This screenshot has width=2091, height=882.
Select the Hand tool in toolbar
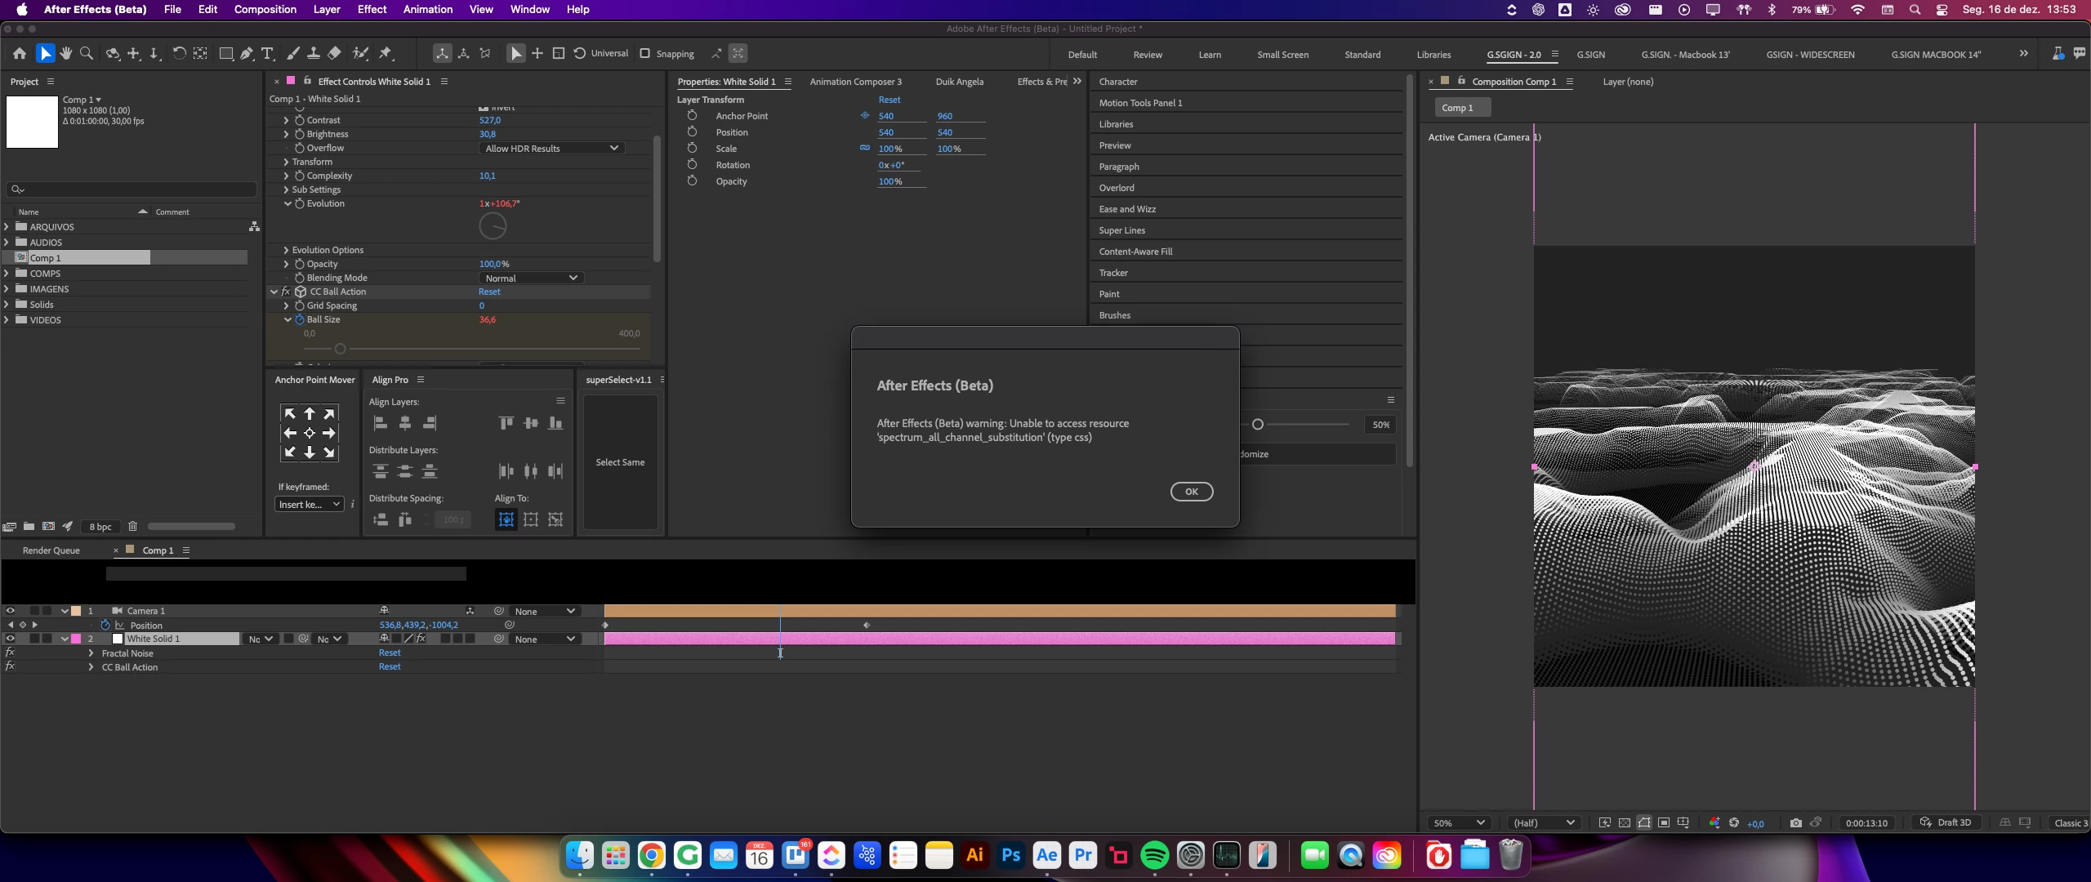click(65, 53)
